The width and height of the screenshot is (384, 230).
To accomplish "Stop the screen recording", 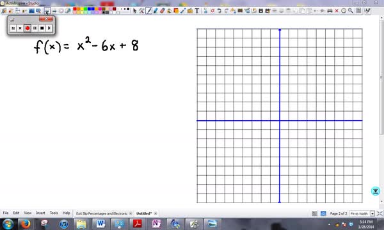I will [42, 28].
